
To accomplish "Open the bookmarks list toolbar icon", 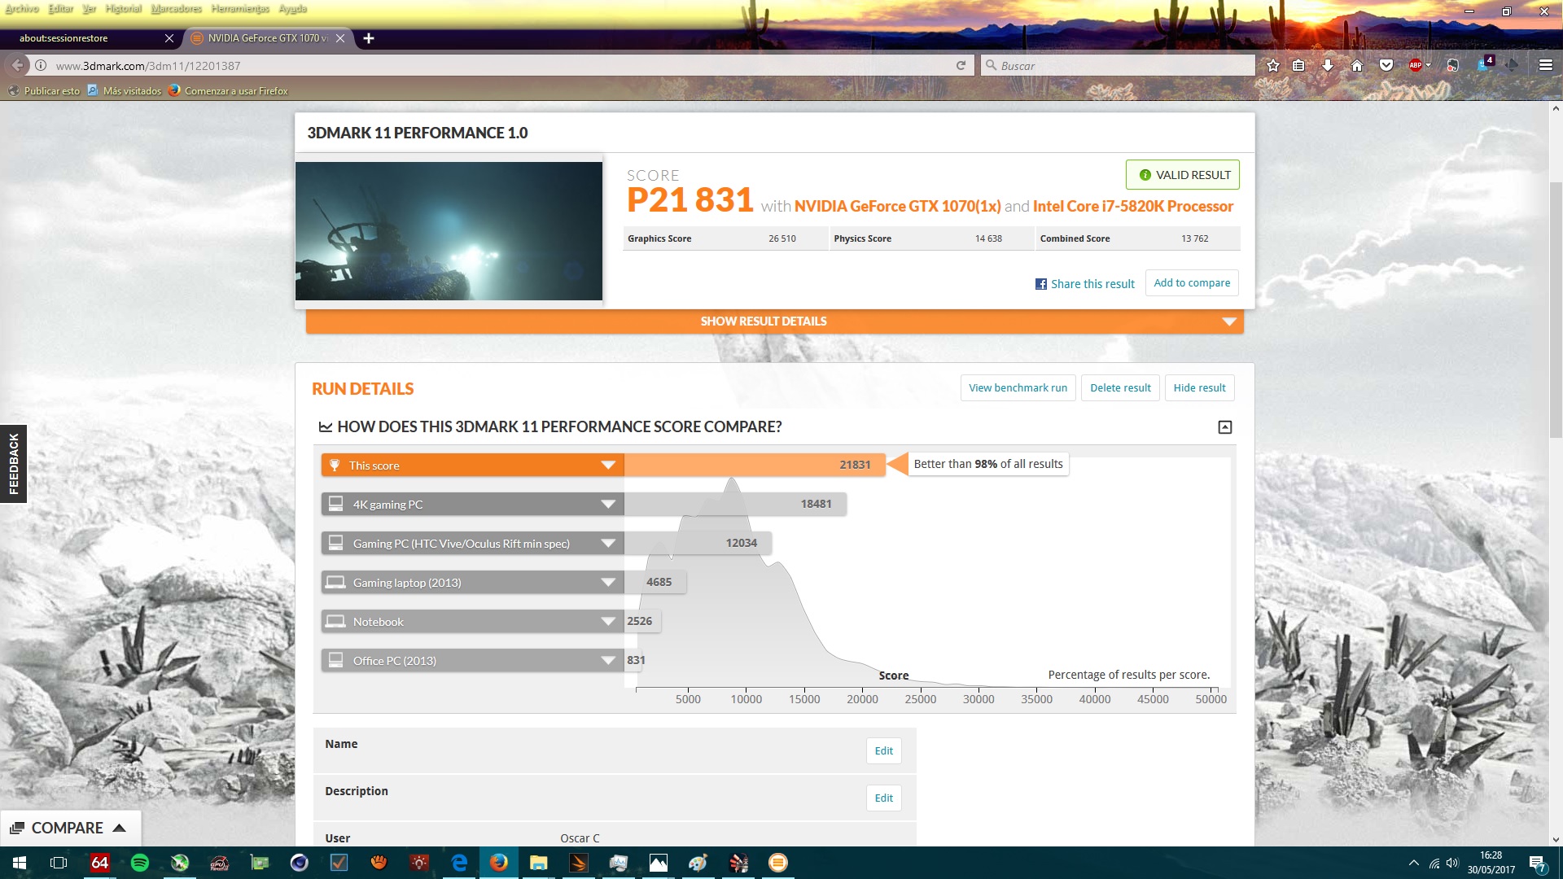I will point(1299,66).
